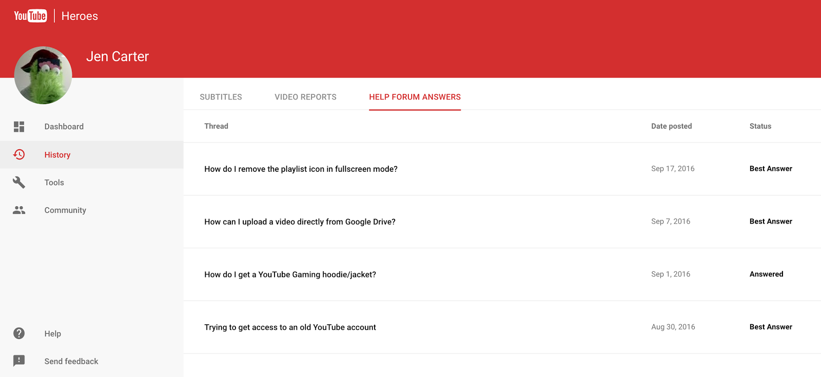Switch to the Video Reports tab
Viewport: 821px width, 377px height.
coord(305,97)
